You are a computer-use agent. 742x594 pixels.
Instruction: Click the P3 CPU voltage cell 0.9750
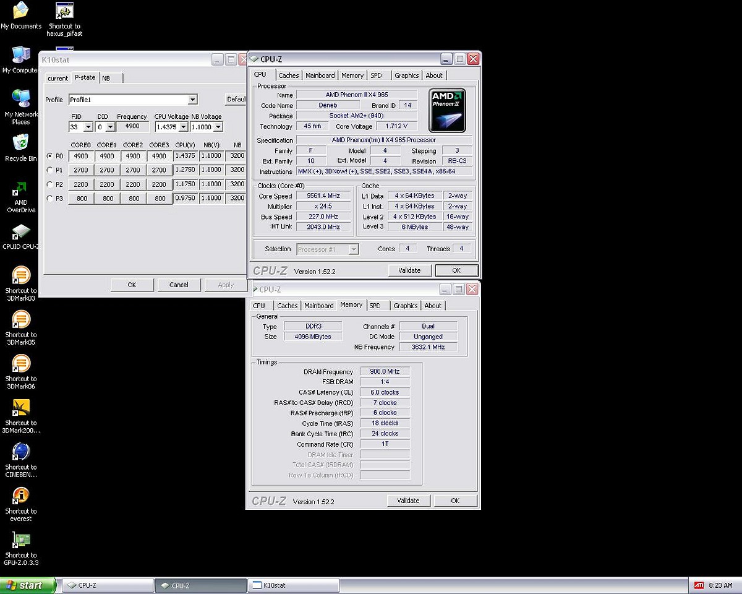coord(185,198)
